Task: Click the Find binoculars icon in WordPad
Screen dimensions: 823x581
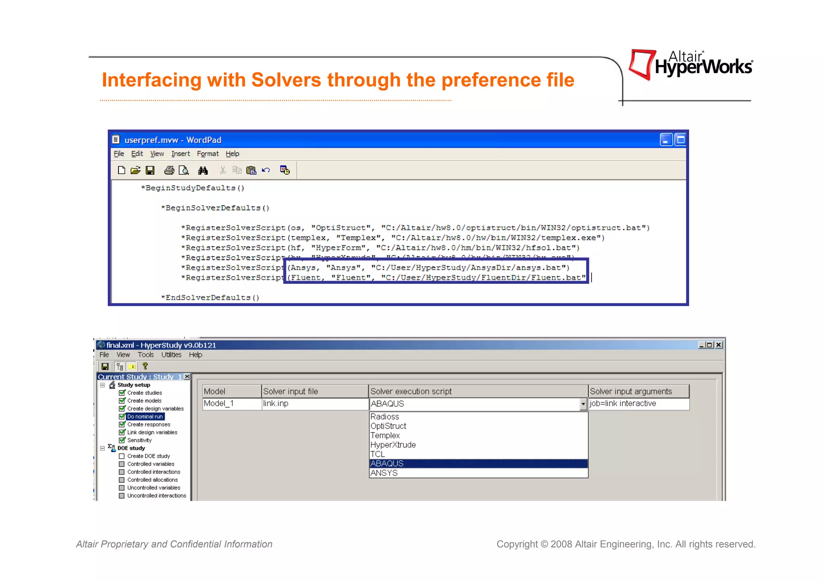Action: coord(203,170)
